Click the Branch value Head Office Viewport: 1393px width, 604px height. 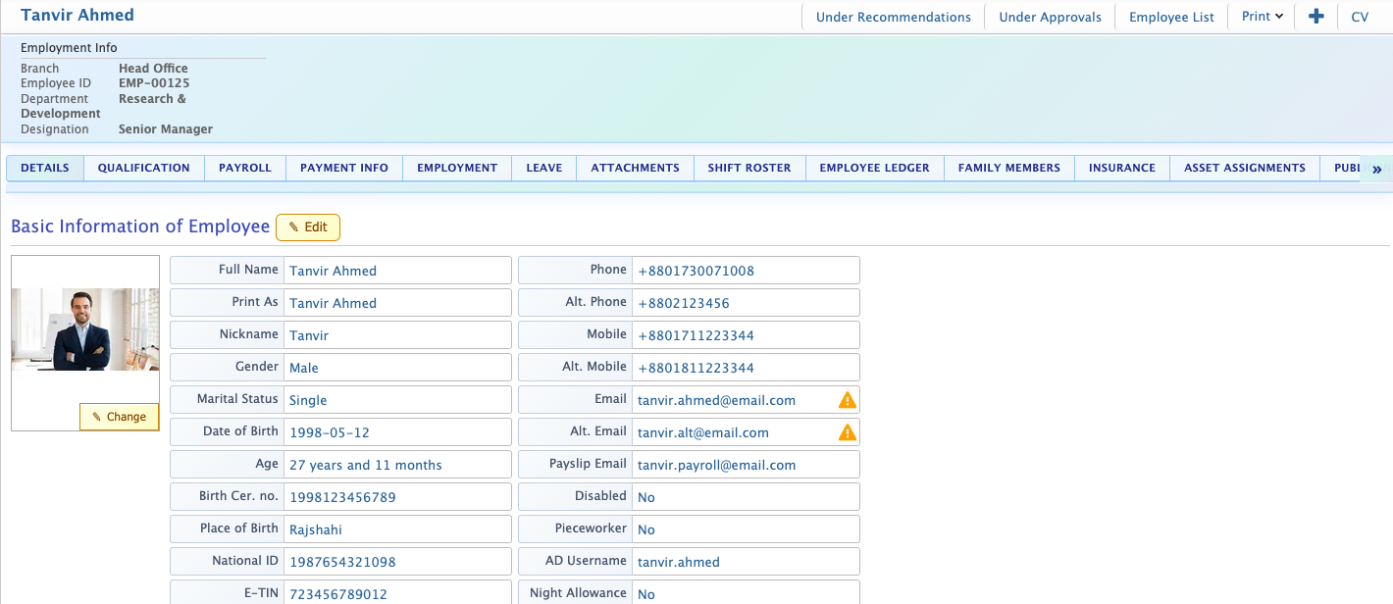[153, 69]
